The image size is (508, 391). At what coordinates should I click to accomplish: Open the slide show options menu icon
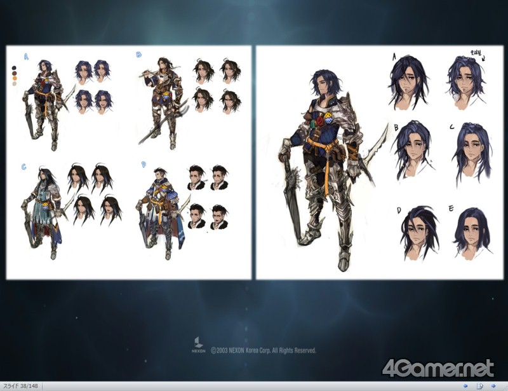480,386
